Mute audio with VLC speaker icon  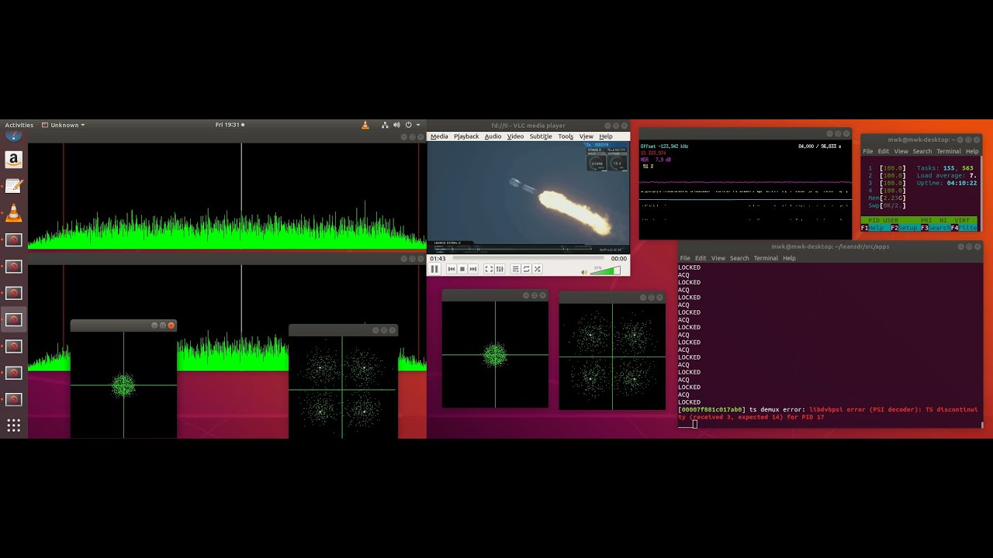[x=584, y=271]
